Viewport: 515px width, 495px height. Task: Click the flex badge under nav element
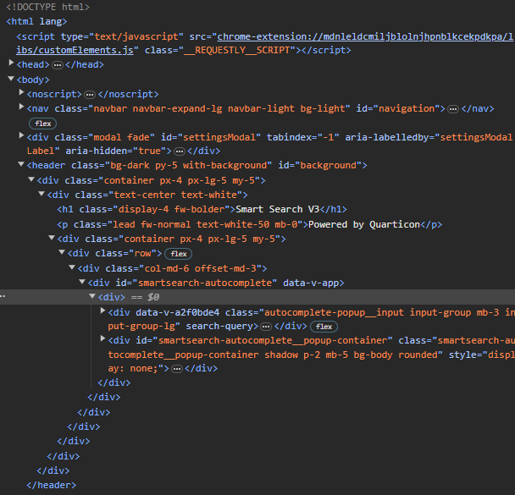pyautogui.click(x=42, y=124)
